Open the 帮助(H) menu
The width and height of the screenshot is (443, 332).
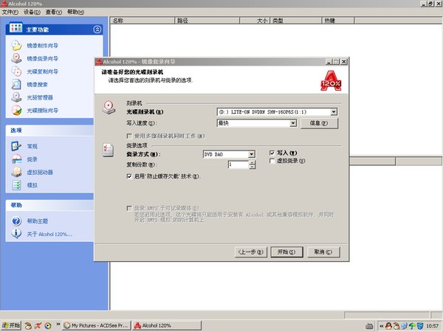click(75, 12)
